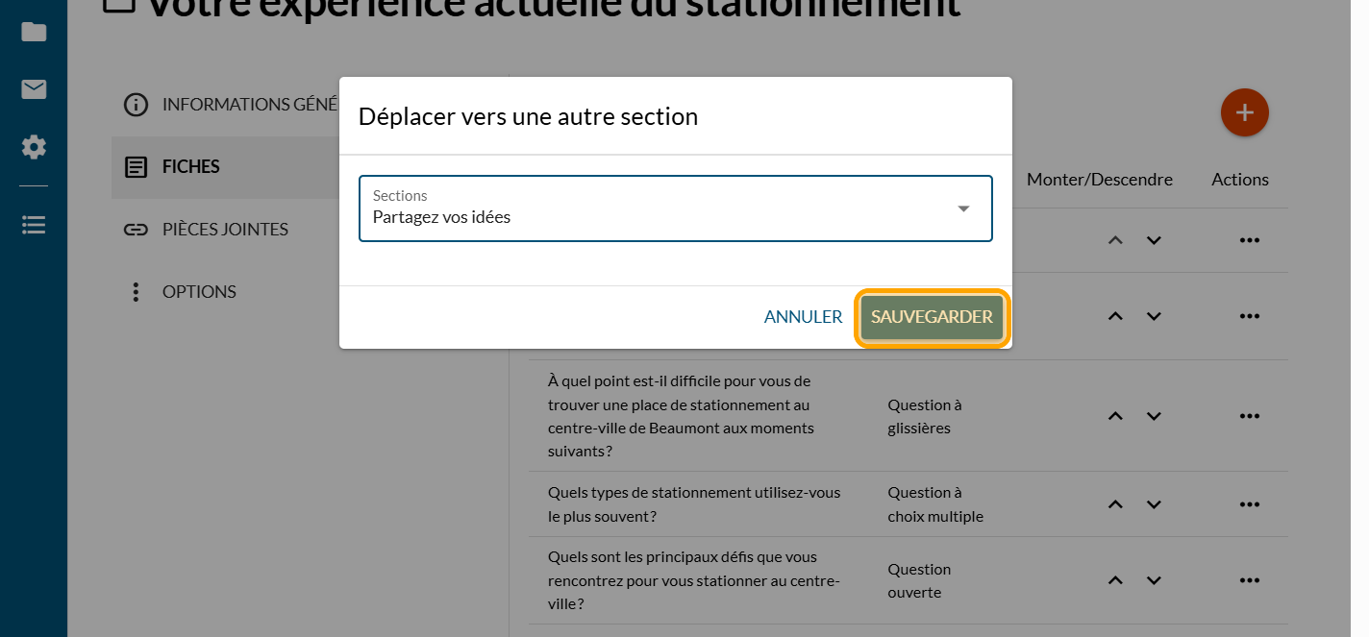Move the choix multiple question down
Viewport: 1369px width, 637px height.
(1154, 504)
